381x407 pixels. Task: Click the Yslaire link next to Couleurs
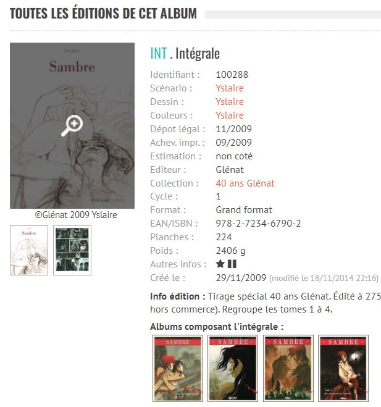230,115
